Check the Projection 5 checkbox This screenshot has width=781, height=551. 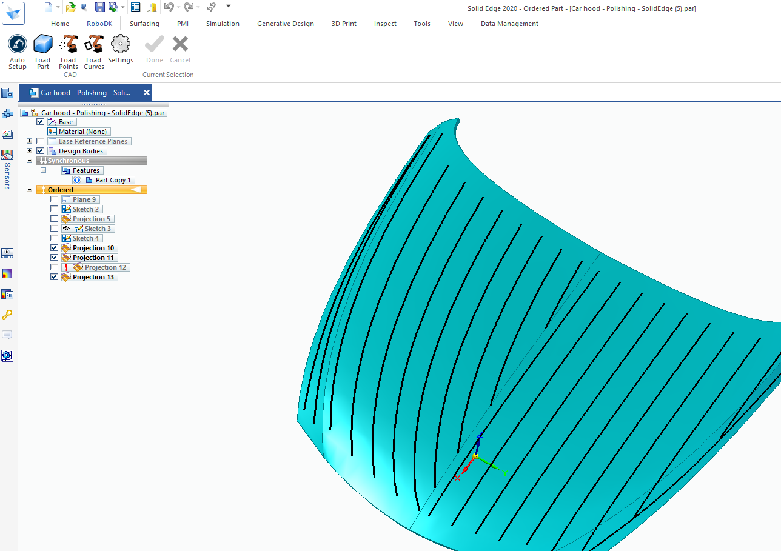pos(55,219)
